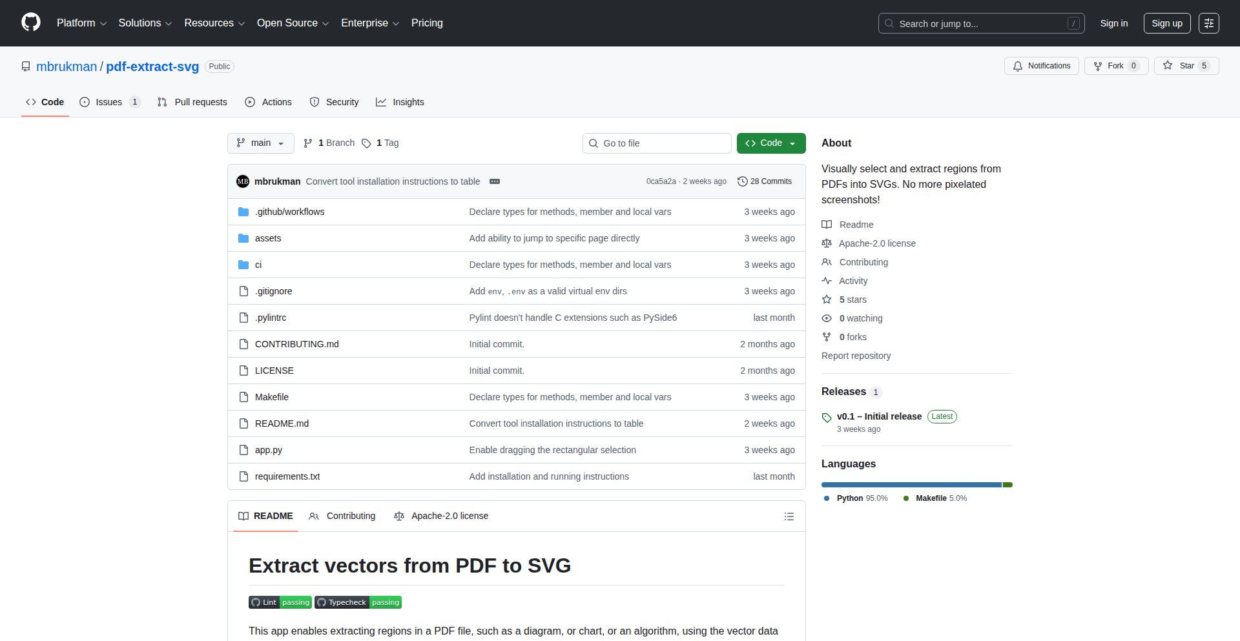Click the mbrukman avatar image

243,181
